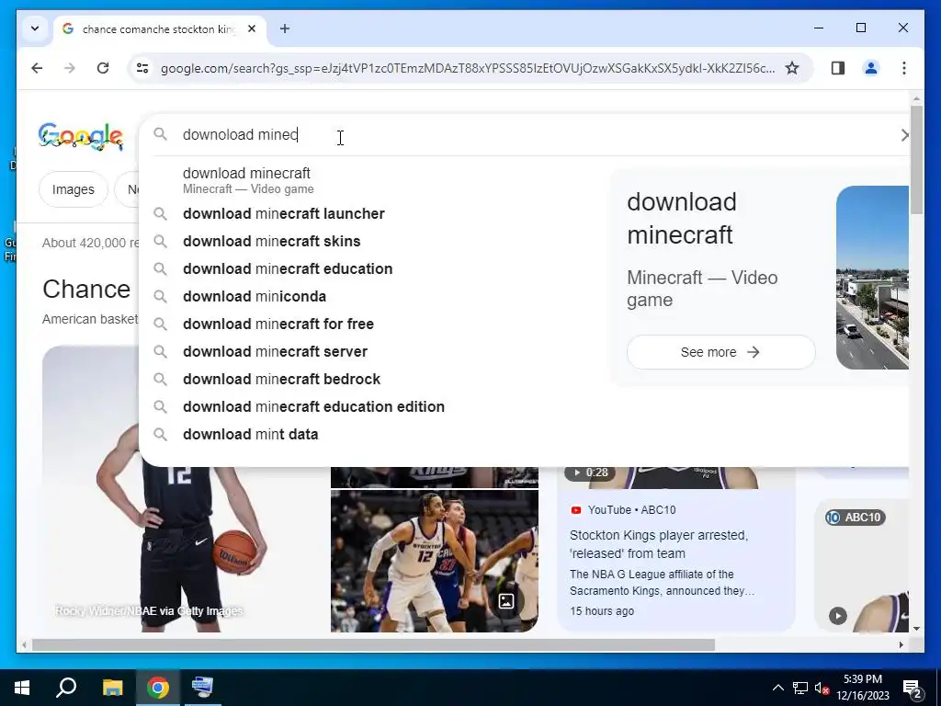Click the ABC10 badge on video card
Viewport: 941px width, 706px height.
856,517
